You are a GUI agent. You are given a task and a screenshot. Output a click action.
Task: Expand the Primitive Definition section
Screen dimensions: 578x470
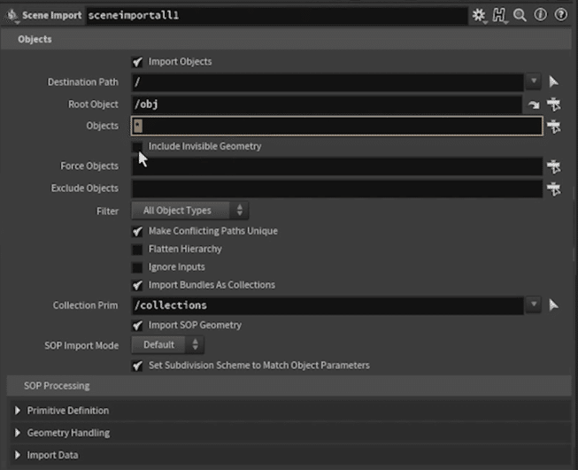coord(18,411)
